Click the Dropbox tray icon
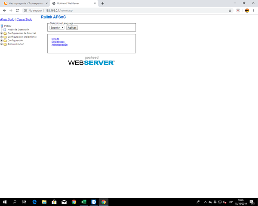 (x=215, y=202)
